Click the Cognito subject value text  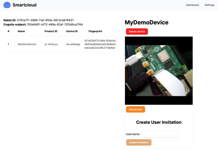point(55,25)
